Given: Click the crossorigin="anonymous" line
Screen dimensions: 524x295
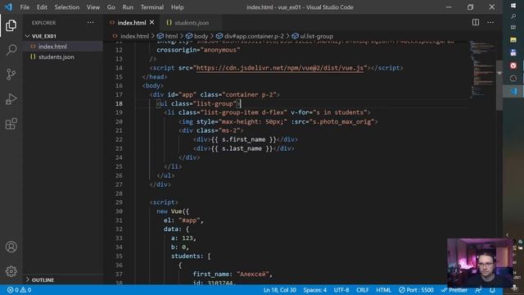Looking at the screenshot, I should [x=198, y=50].
